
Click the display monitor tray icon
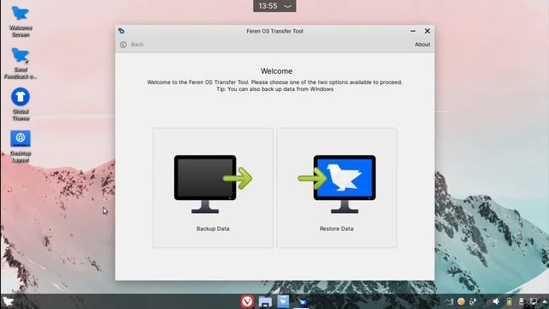534,301
